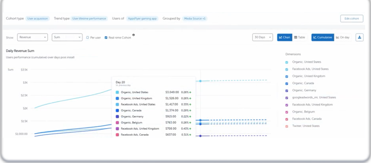Select the On day mode
Screen dimensions: 371x163
(x=343, y=37)
